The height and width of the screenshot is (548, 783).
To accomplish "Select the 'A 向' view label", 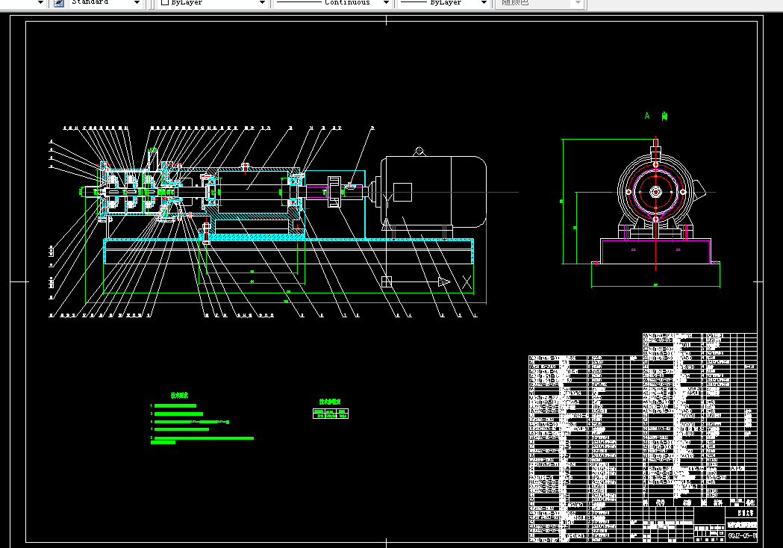I will pos(656,116).
